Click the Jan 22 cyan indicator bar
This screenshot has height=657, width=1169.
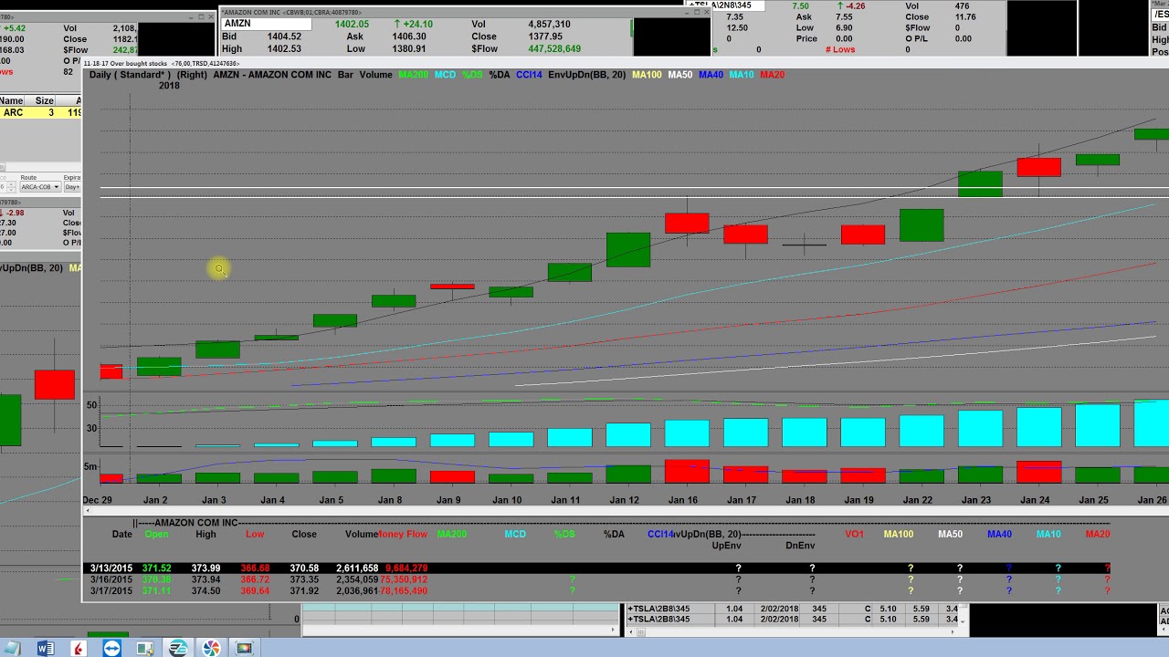(922, 431)
